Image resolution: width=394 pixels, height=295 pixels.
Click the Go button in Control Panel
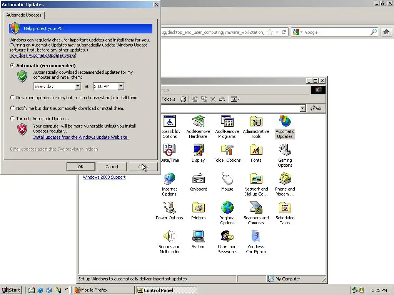point(316,108)
